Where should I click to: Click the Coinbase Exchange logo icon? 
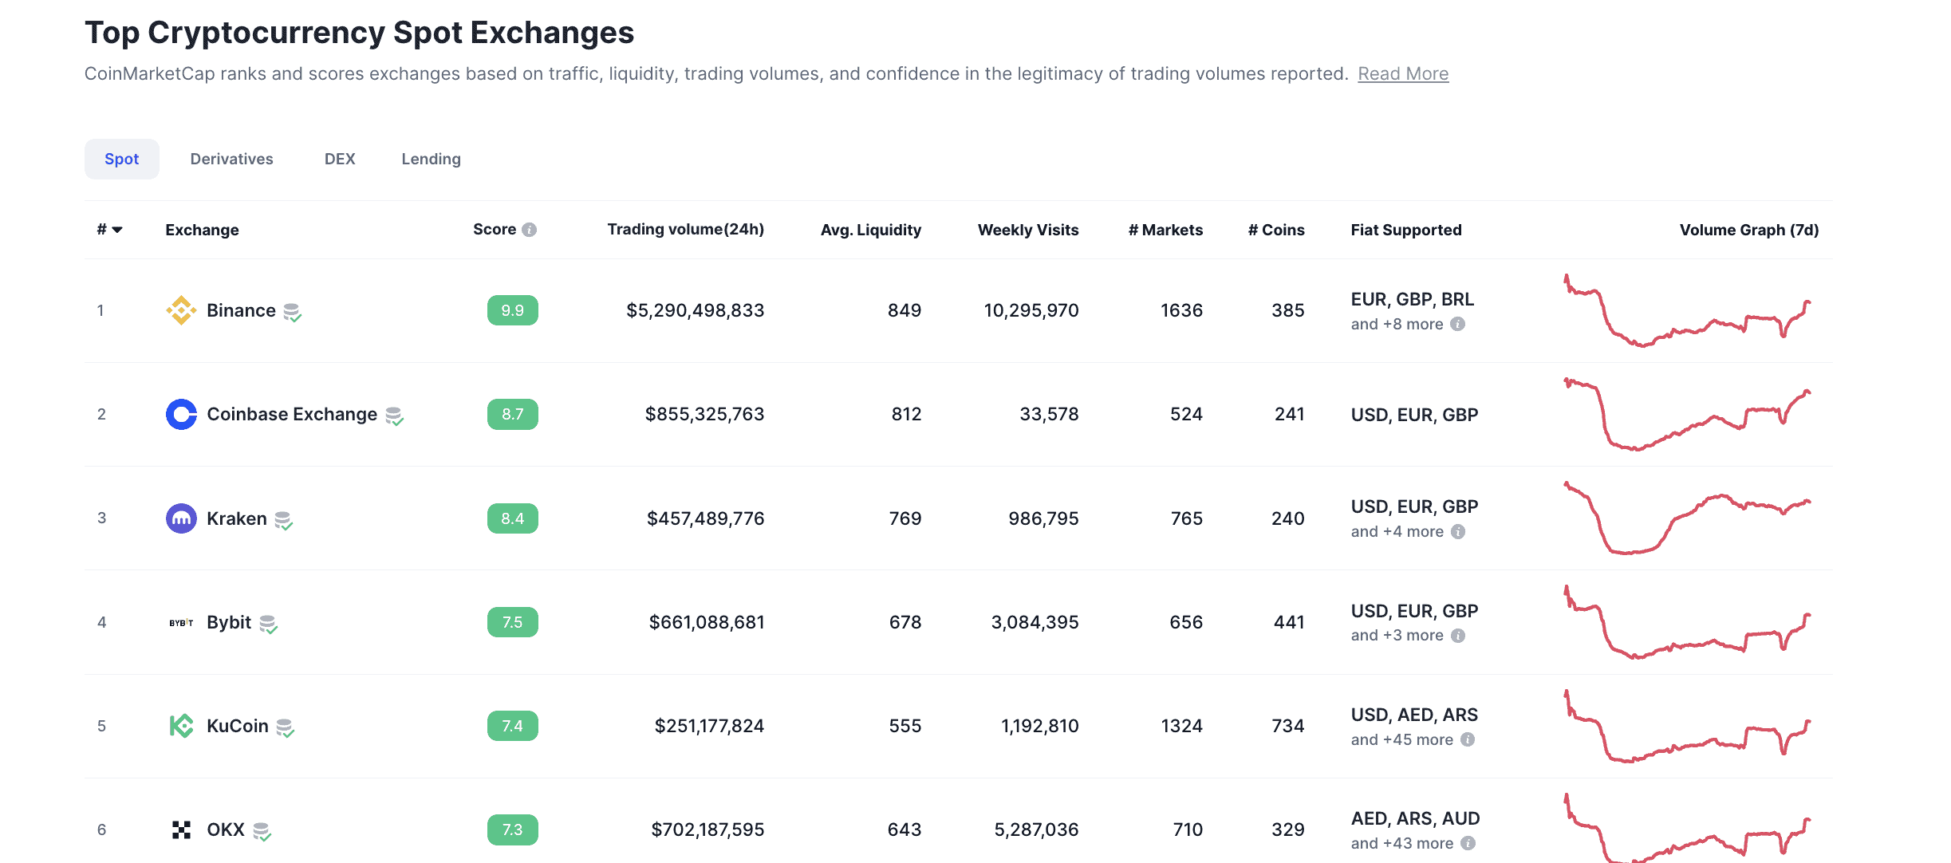(181, 414)
